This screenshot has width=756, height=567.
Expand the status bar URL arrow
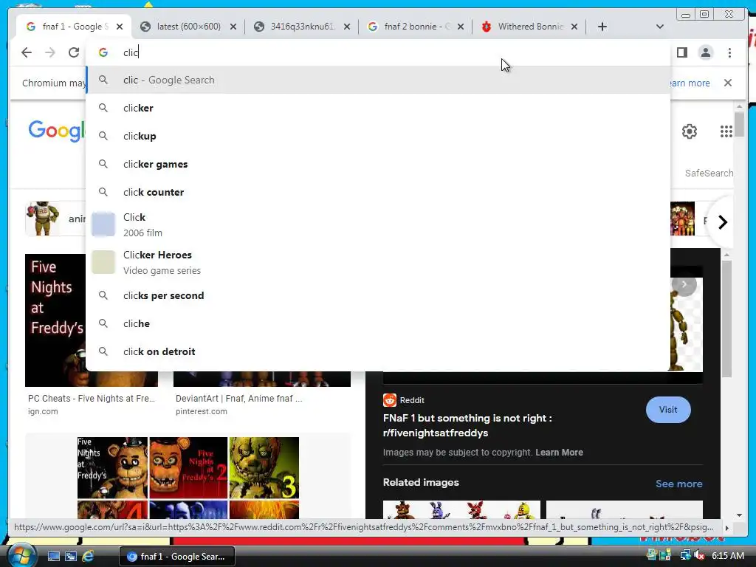pos(726,527)
